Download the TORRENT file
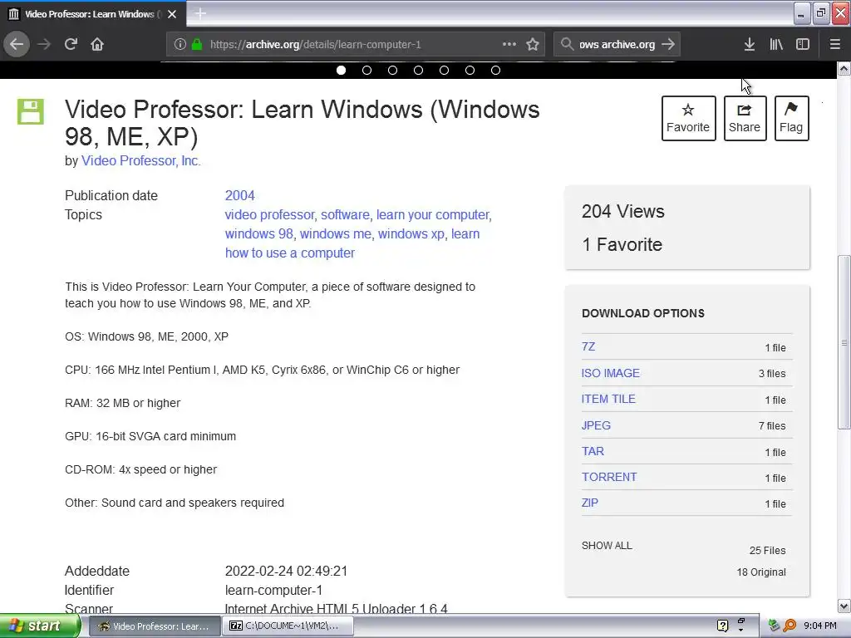This screenshot has width=851, height=638. tap(609, 477)
